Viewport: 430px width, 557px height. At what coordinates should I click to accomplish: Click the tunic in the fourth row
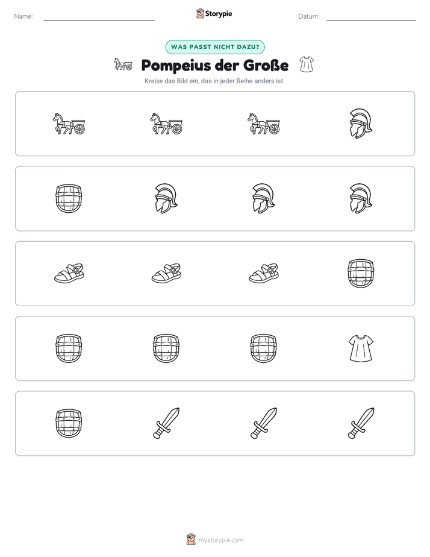[361, 348]
